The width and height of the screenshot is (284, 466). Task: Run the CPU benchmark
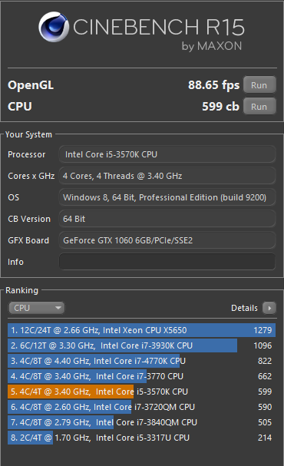point(259,107)
